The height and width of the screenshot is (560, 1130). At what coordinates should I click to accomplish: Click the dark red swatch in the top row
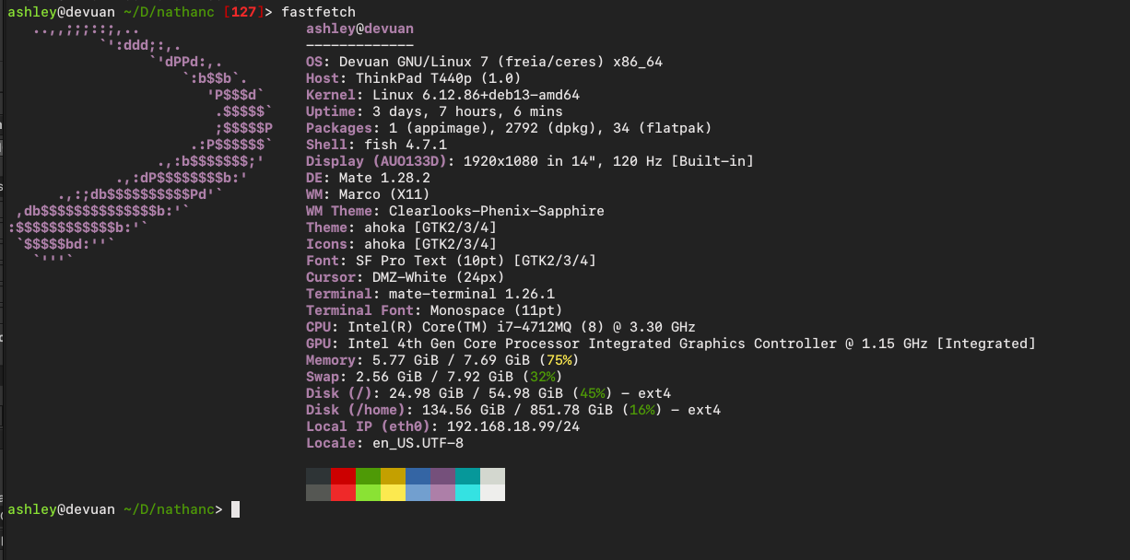coord(343,476)
